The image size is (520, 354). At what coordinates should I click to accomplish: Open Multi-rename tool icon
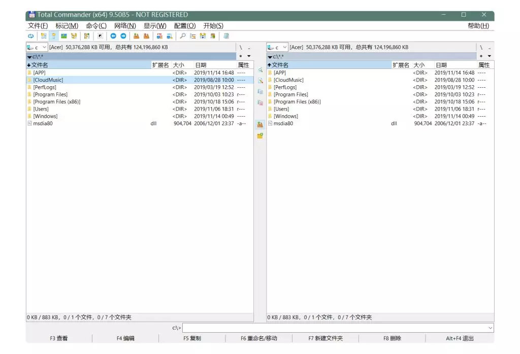192,36
